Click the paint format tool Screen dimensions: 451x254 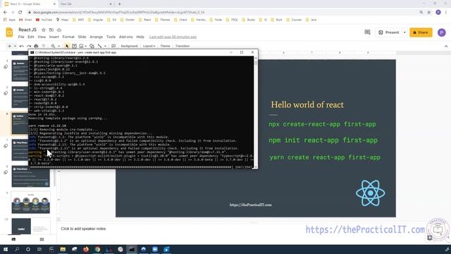(x=44, y=46)
